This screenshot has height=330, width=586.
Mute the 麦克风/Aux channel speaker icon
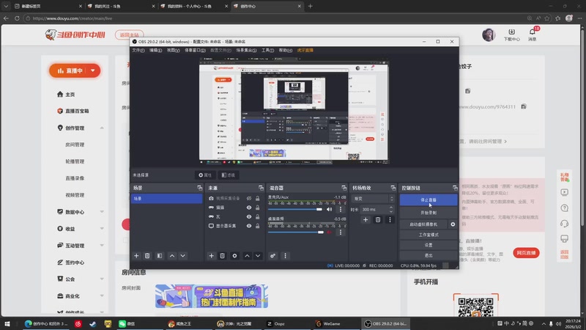(329, 209)
